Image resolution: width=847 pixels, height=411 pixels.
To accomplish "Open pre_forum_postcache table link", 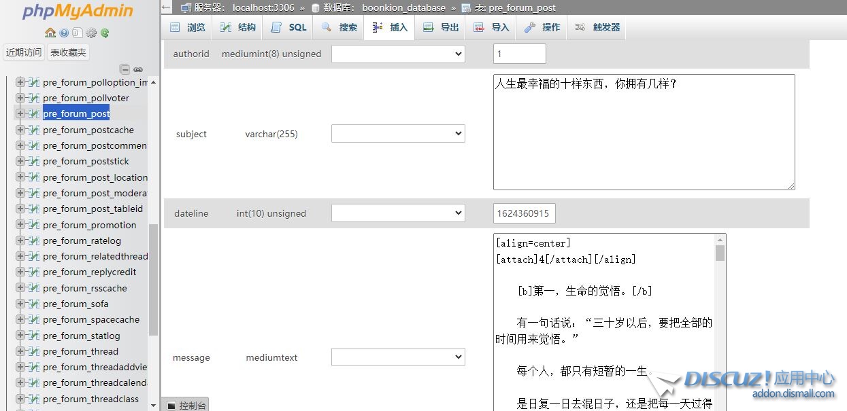I will click(x=88, y=130).
